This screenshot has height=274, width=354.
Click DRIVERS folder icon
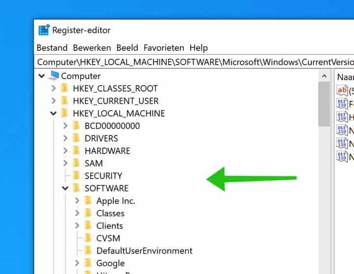[x=76, y=138]
